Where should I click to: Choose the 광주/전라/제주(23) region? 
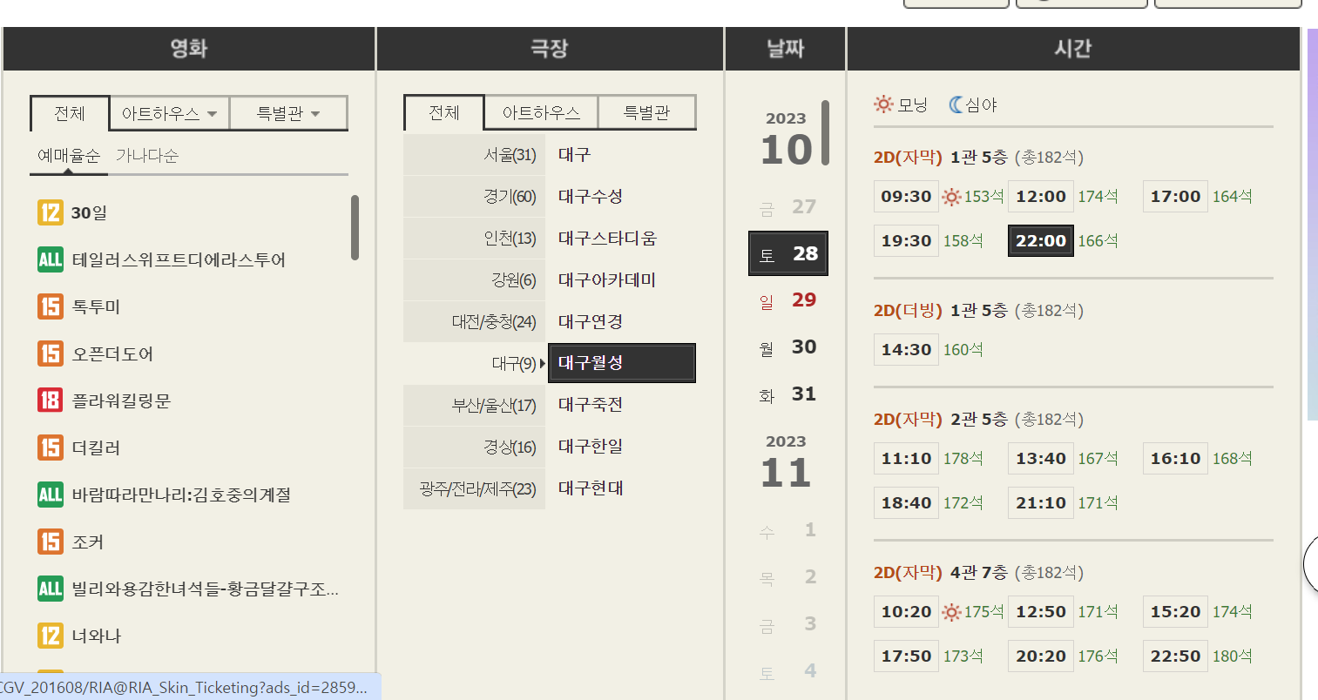(474, 488)
